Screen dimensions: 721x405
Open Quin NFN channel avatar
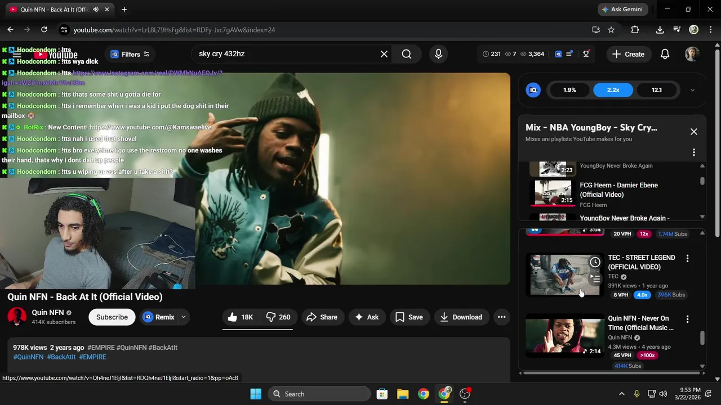(x=17, y=317)
